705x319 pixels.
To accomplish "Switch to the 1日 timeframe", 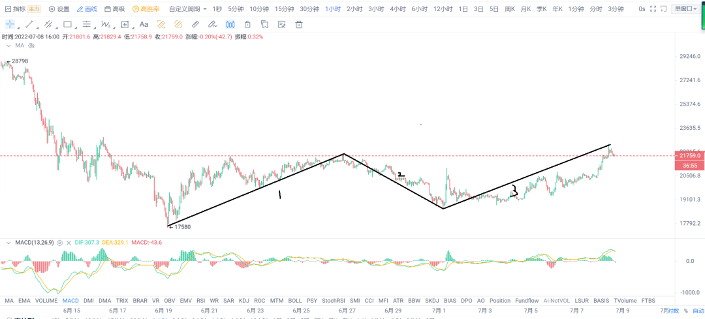I will tap(463, 9).
